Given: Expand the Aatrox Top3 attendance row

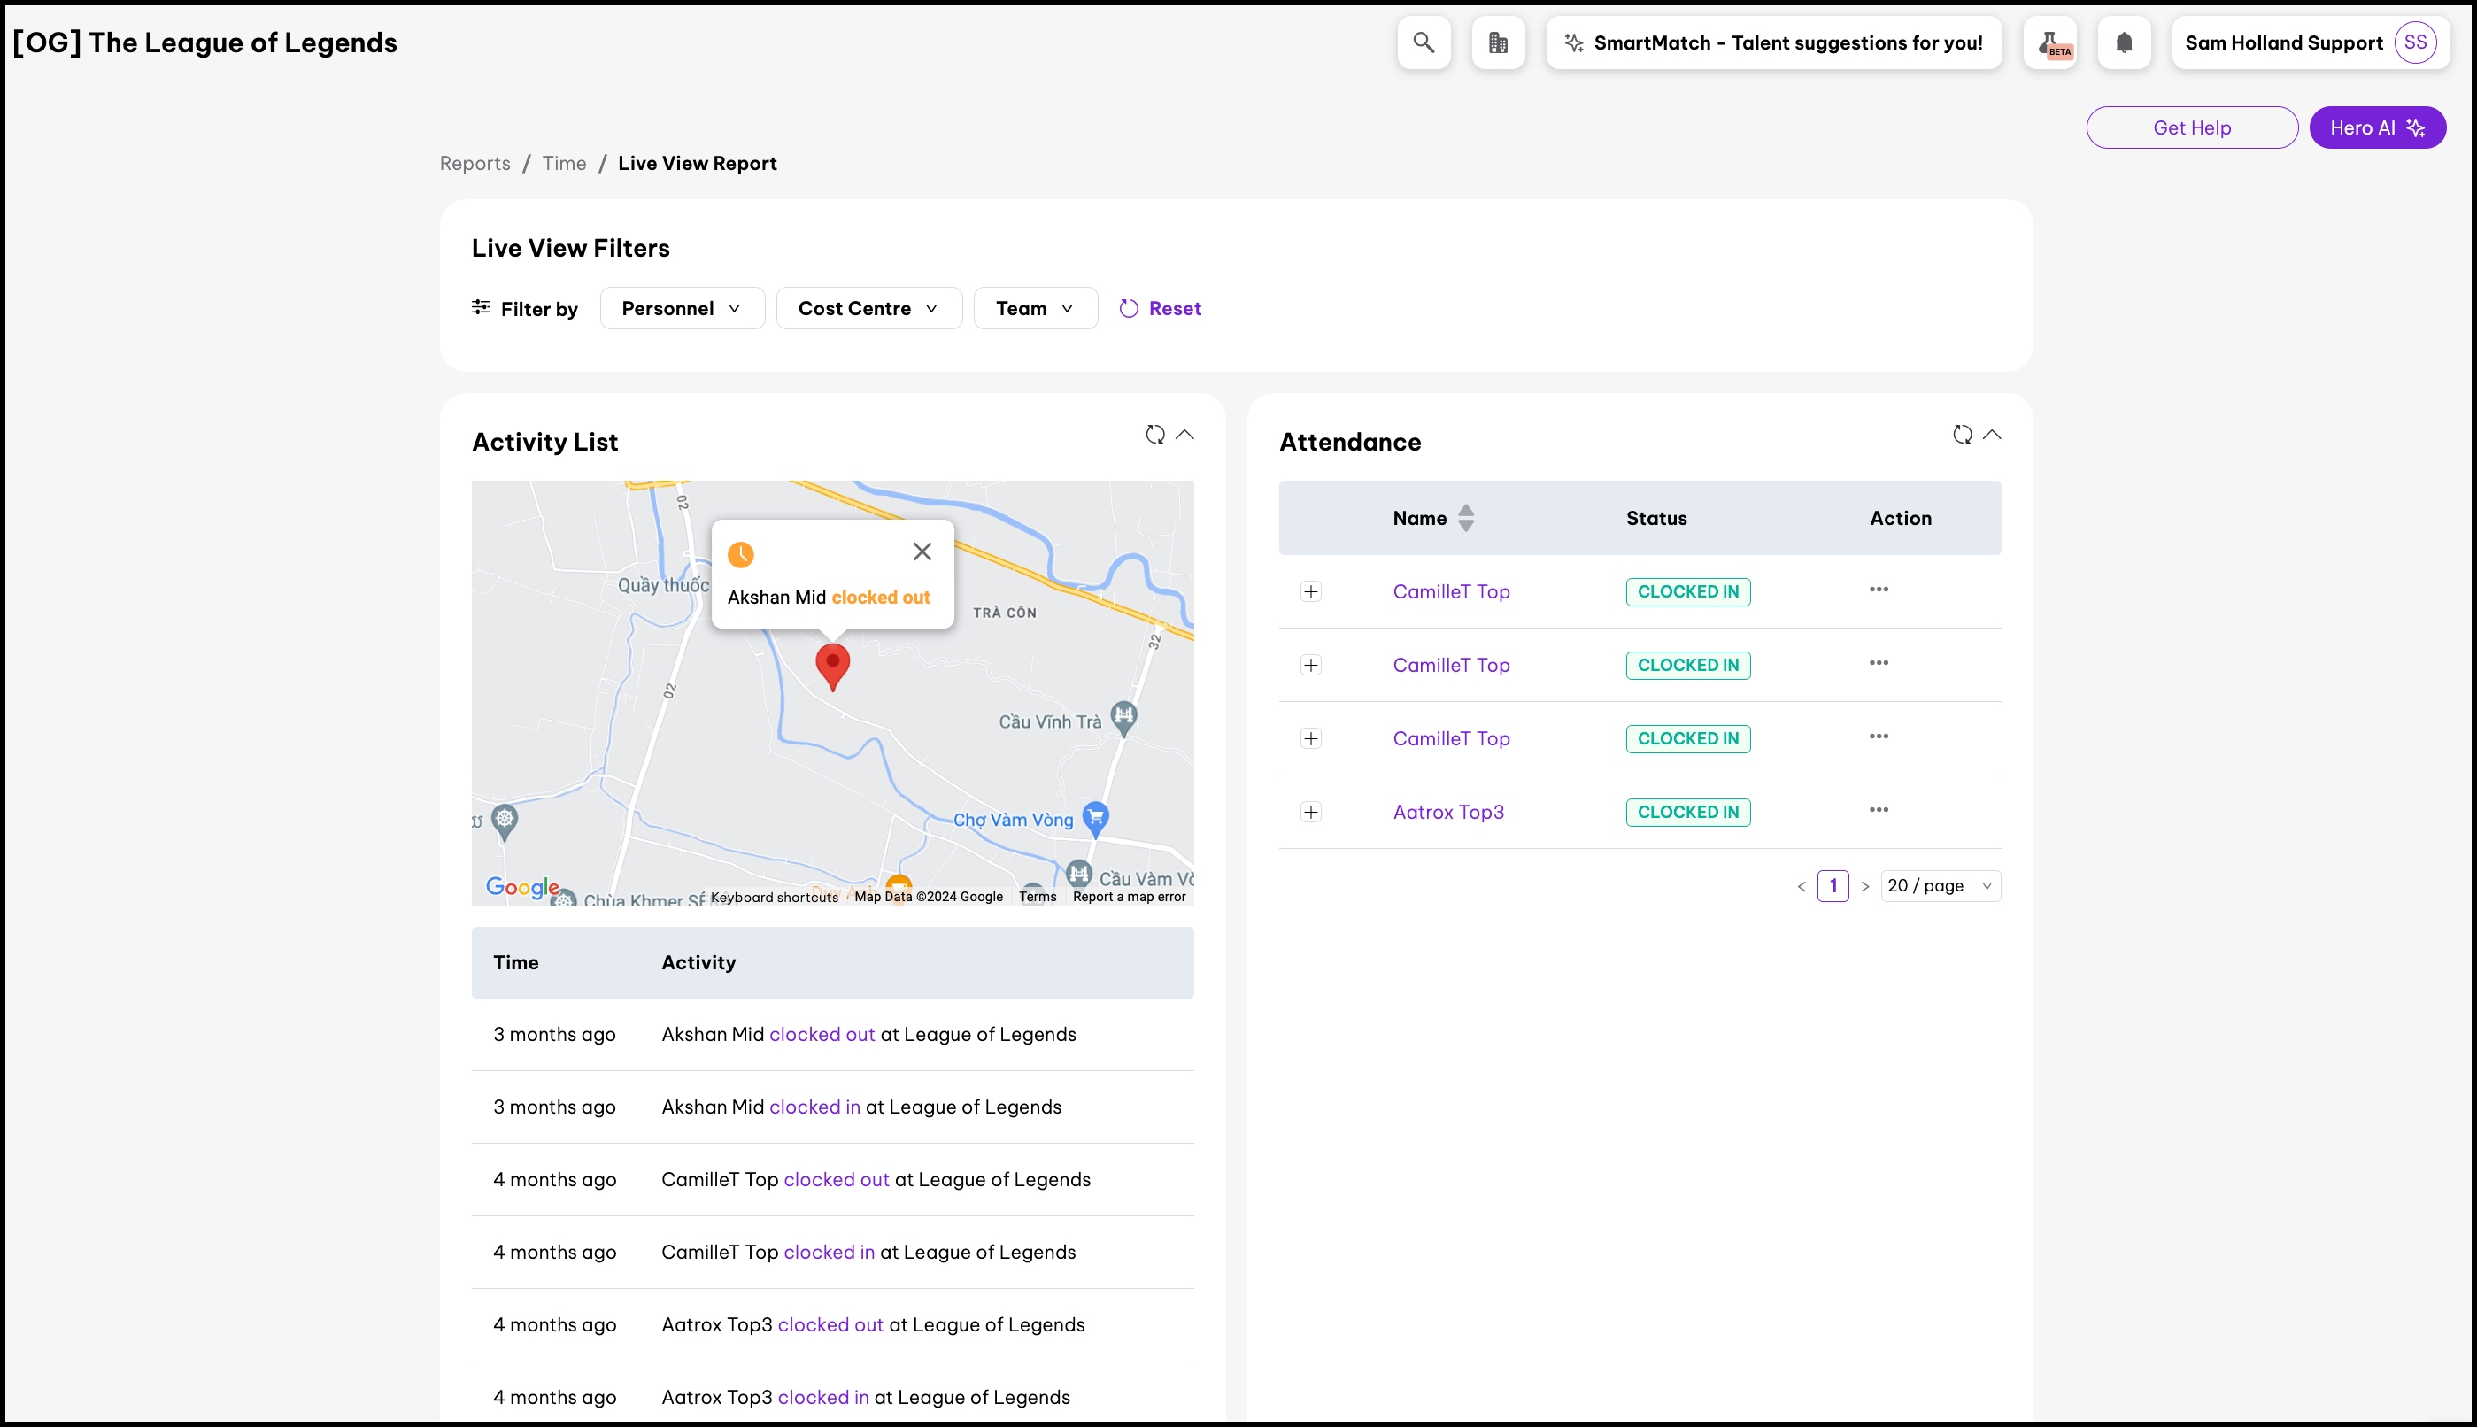Looking at the screenshot, I should (x=1311, y=813).
